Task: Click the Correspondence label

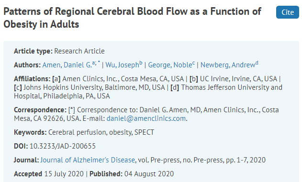Action: (x=40, y=110)
